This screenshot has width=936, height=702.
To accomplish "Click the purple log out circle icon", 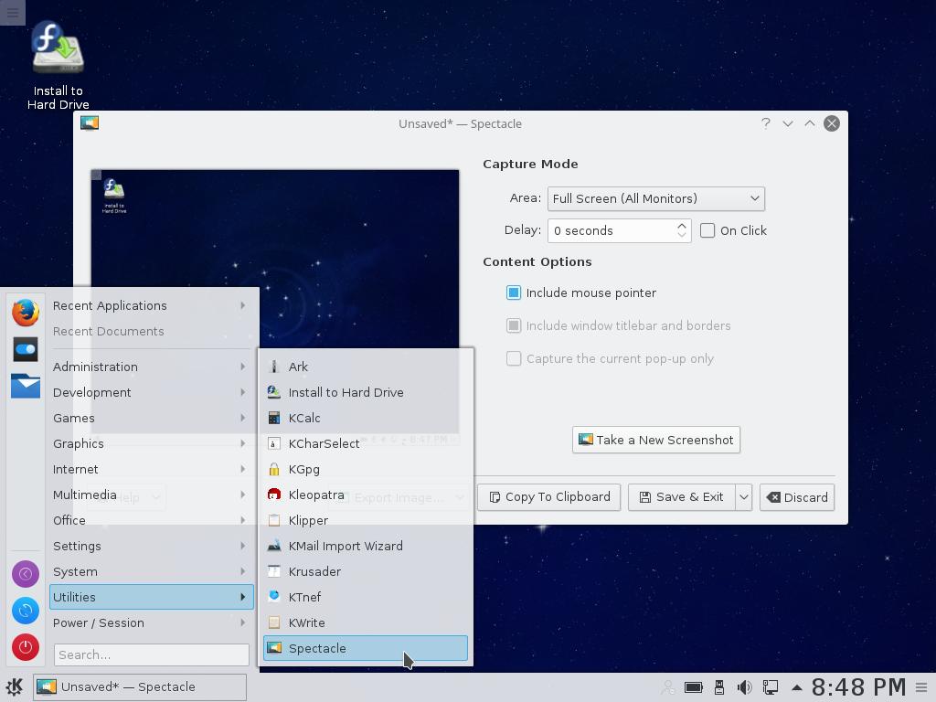I will [x=26, y=574].
